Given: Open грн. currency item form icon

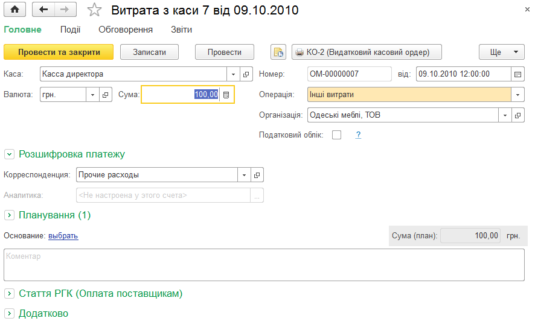Looking at the screenshot, I should coord(106,95).
